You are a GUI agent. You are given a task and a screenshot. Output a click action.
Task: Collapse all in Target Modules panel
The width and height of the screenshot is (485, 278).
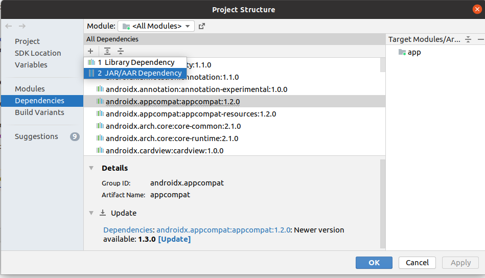click(468, 39)
